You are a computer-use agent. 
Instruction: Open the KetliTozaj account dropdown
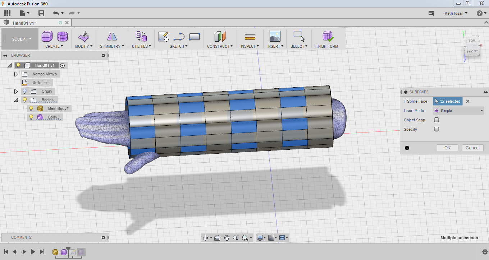[456, 13]
